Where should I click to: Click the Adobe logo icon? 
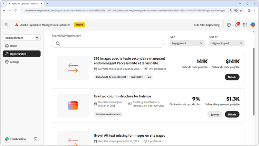pyautogui.click(x=17, y=25)
